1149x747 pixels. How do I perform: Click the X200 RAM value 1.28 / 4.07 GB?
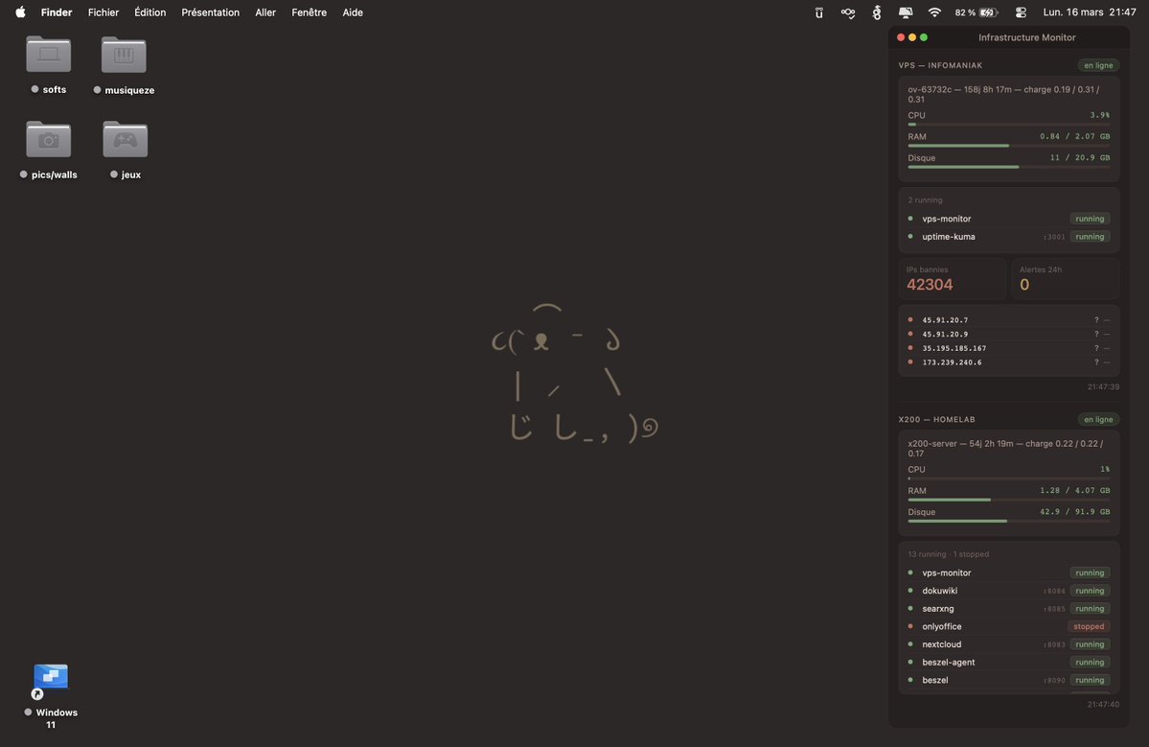(x=1074, y=490)
